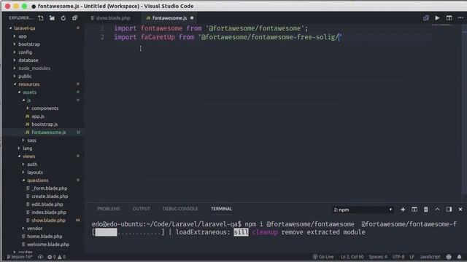Expand the lang folder
The image size is (467, 262).
[x=28, y=148]
